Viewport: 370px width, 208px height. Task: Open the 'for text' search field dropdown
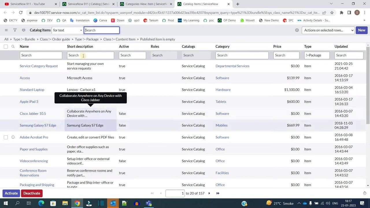67,30
